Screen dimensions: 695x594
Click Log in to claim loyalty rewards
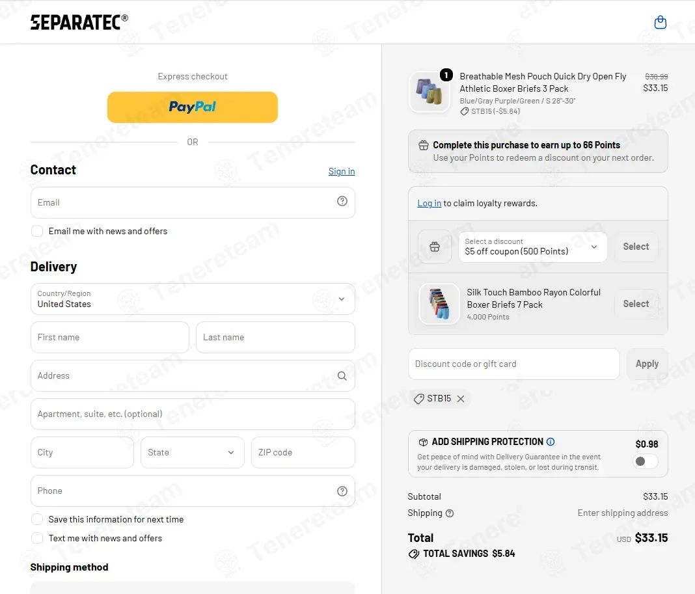[x=429, y=203]
